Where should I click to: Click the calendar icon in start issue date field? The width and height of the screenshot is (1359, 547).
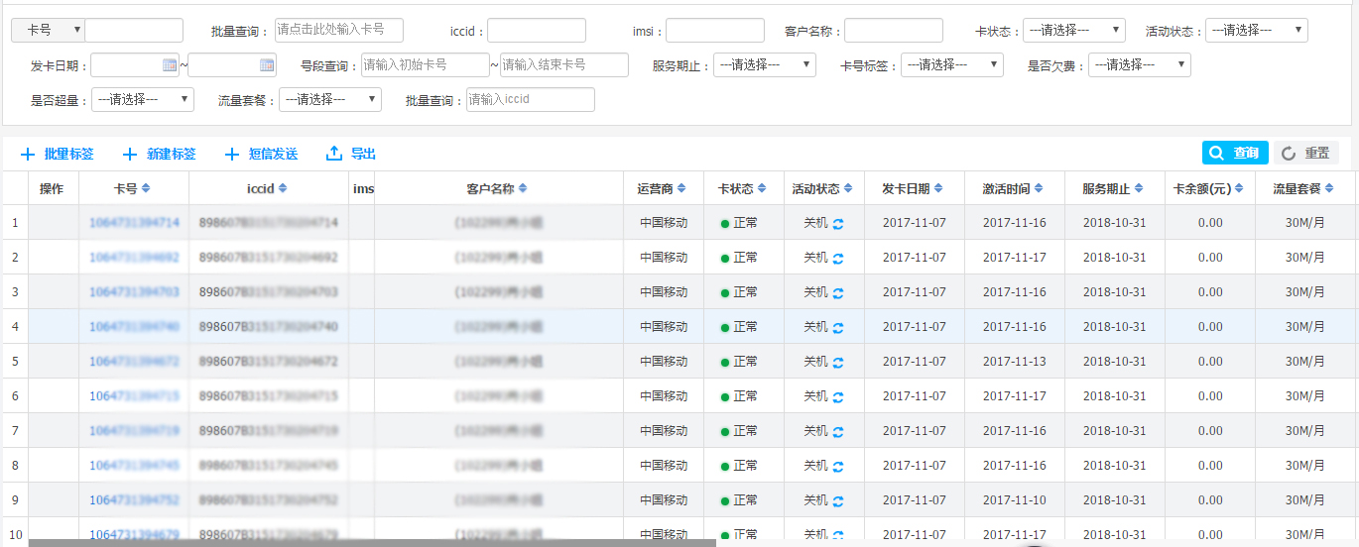coord(169,65)
